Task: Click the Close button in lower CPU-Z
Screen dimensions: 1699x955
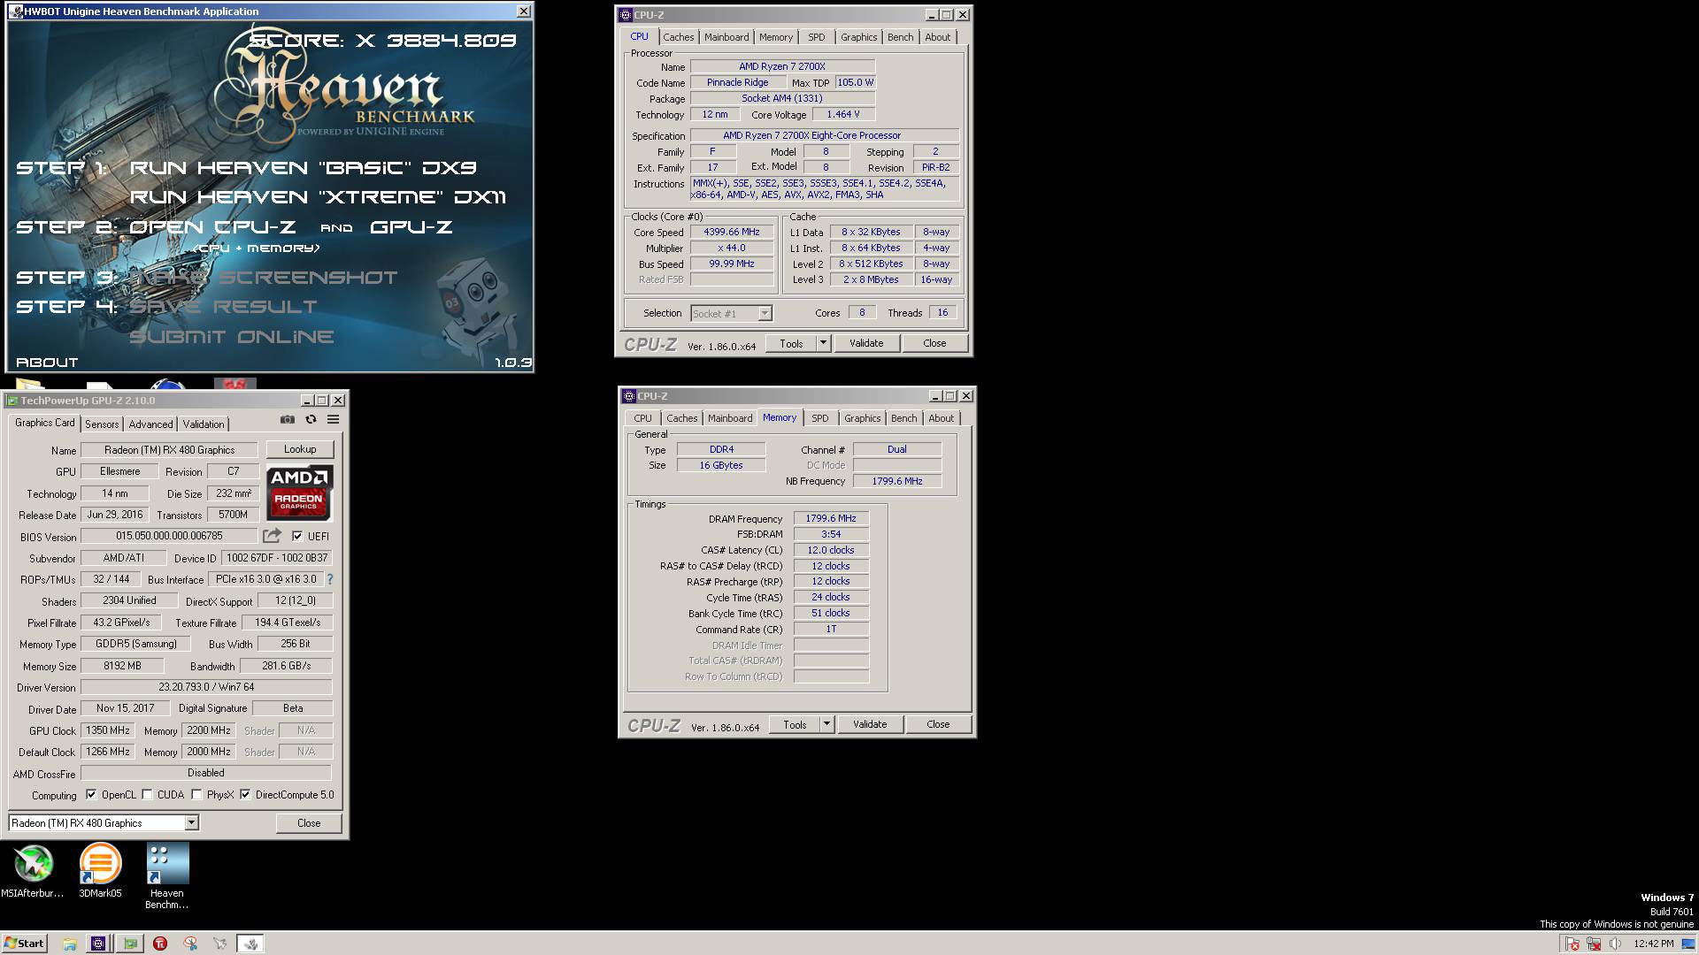Action: pos(938,724)
